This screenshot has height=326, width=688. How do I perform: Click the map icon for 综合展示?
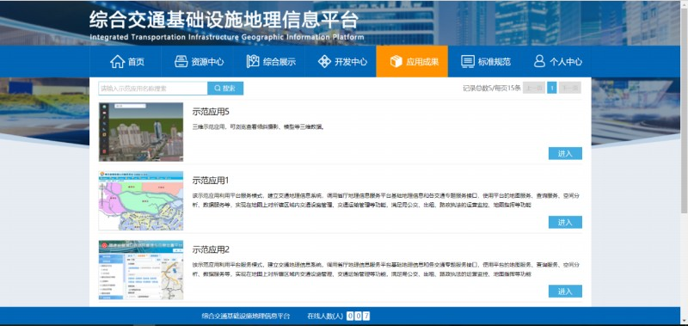click(253, 61)
